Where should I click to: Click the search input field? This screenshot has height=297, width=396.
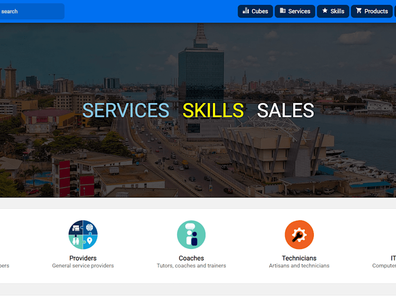(32, 11)
